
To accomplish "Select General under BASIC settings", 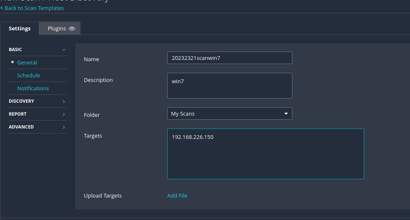I will tap(27, 62).
